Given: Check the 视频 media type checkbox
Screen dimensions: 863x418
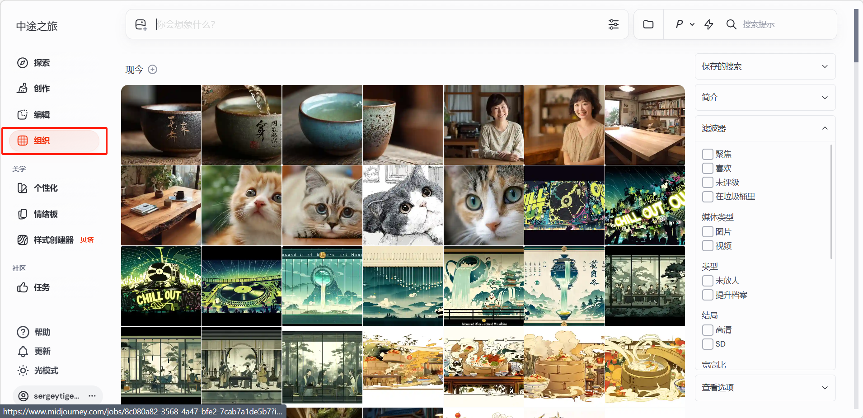Looking at the screenshot, I should [x=708, y=246].
